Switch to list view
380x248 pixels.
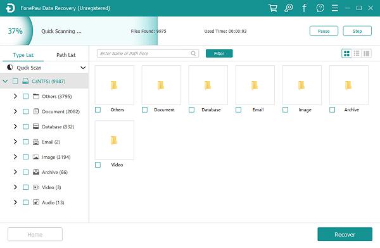tap(357, 54)
